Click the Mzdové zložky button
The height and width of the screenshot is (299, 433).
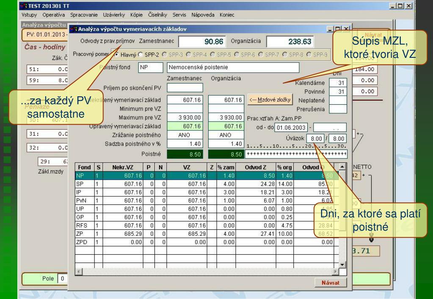point(270,100)
